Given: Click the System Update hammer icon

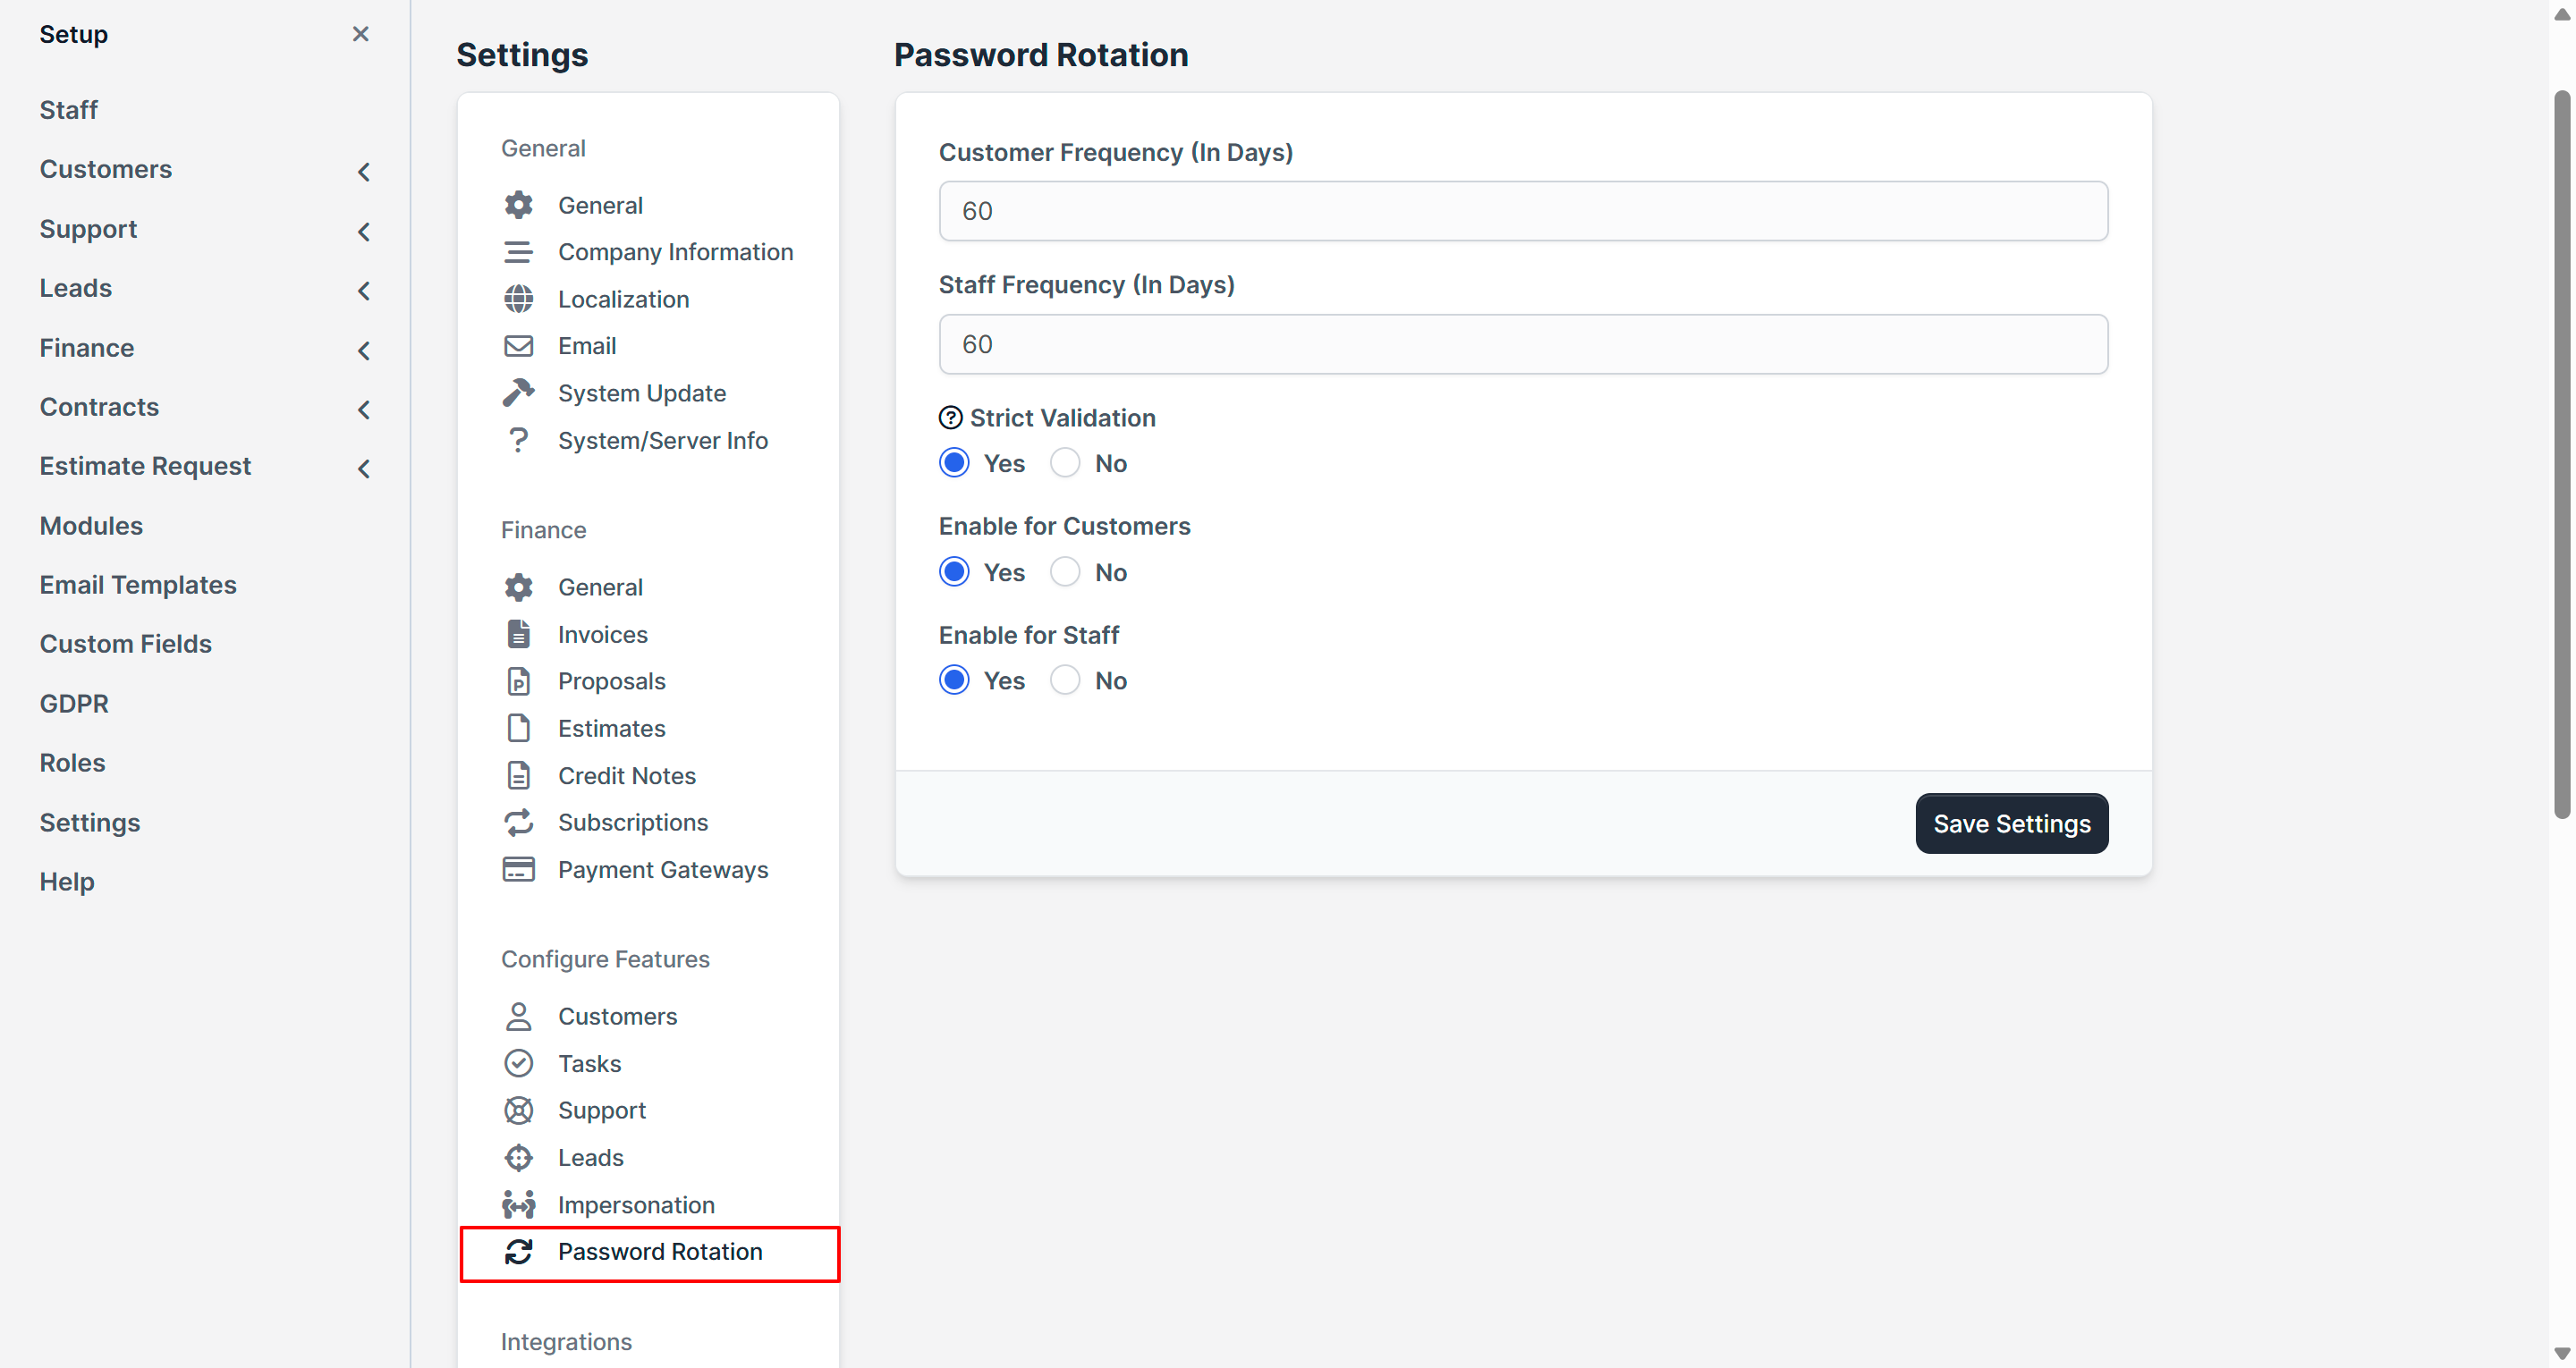Looking at the screenshot, I should (518, 393).
